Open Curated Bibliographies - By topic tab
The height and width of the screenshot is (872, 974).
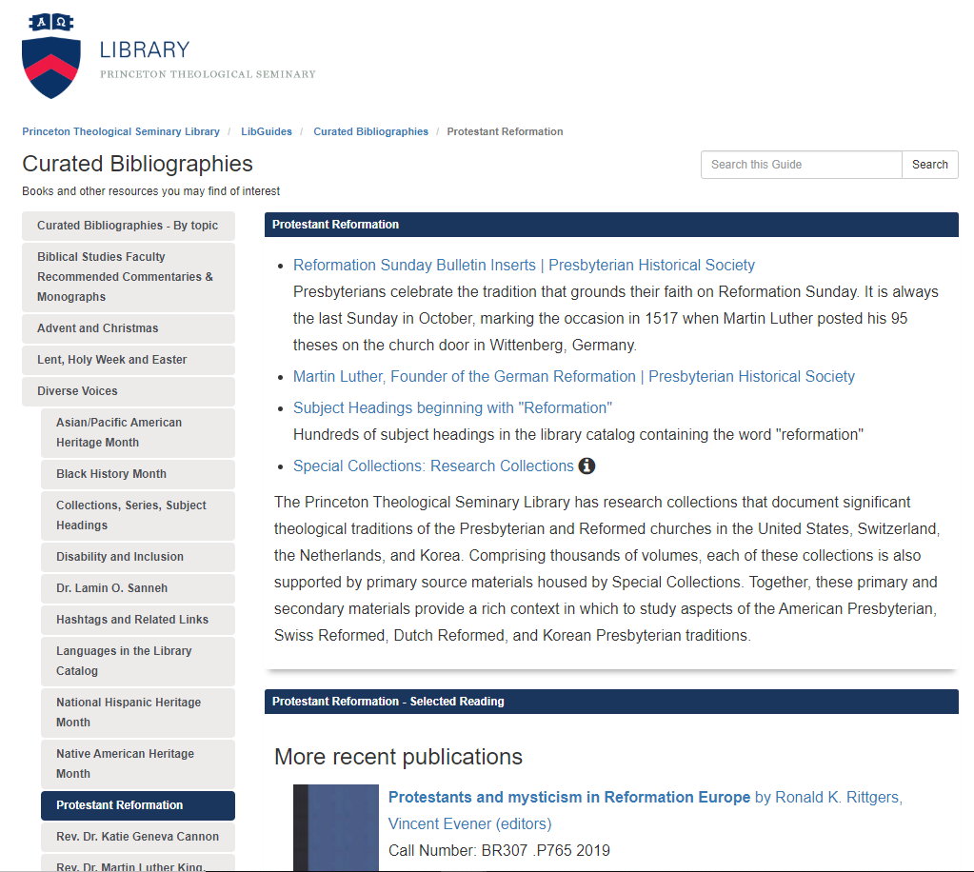[x=129, y=226]
